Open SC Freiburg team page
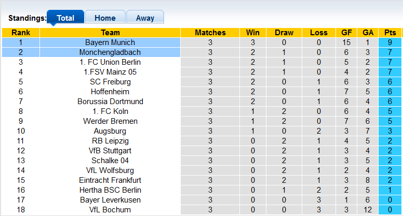This screenshot has width=403, height=216. (110, 82)
